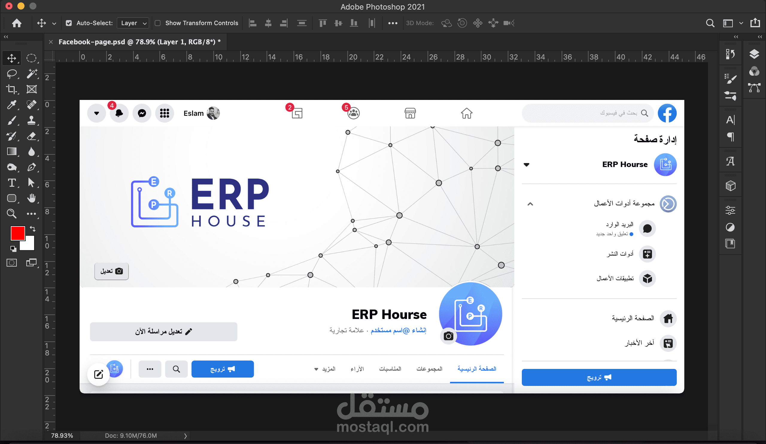
Task: Open the Auto-Select Layer dropdown
Action: tap(133, 23)
